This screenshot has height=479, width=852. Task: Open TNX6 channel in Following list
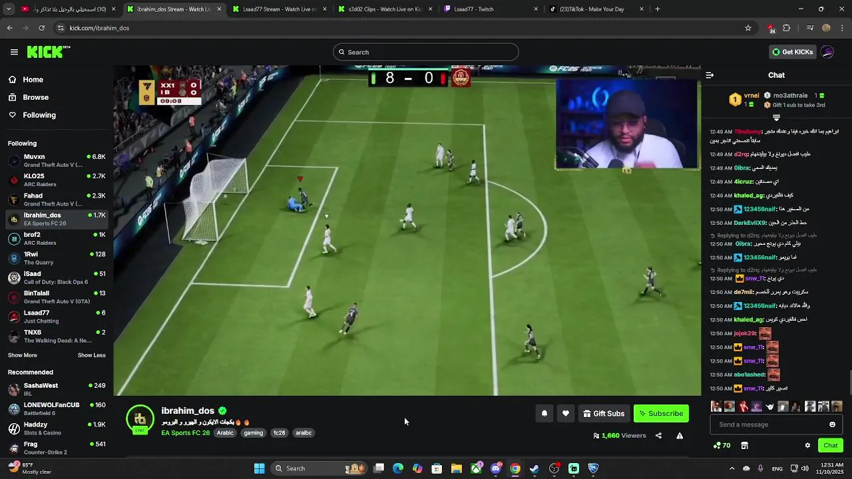[57, 336]
